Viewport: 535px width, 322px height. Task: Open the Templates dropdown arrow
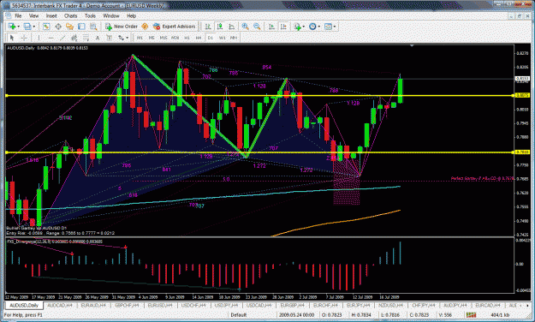pos(335,27)
